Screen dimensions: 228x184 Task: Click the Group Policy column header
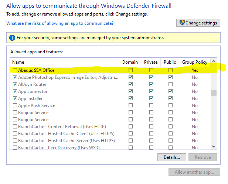pyautogui.click(x=195, y=62)
